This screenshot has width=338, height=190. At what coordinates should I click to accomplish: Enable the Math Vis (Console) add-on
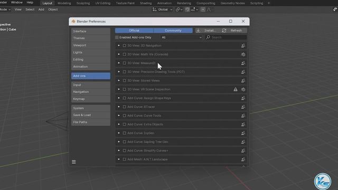click(x=125, y=54)
